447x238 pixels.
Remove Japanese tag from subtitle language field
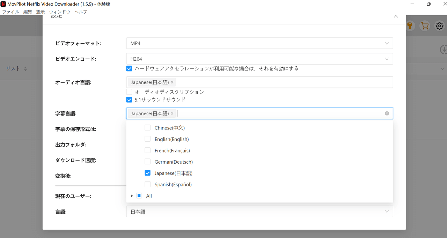tap(172, 113)
